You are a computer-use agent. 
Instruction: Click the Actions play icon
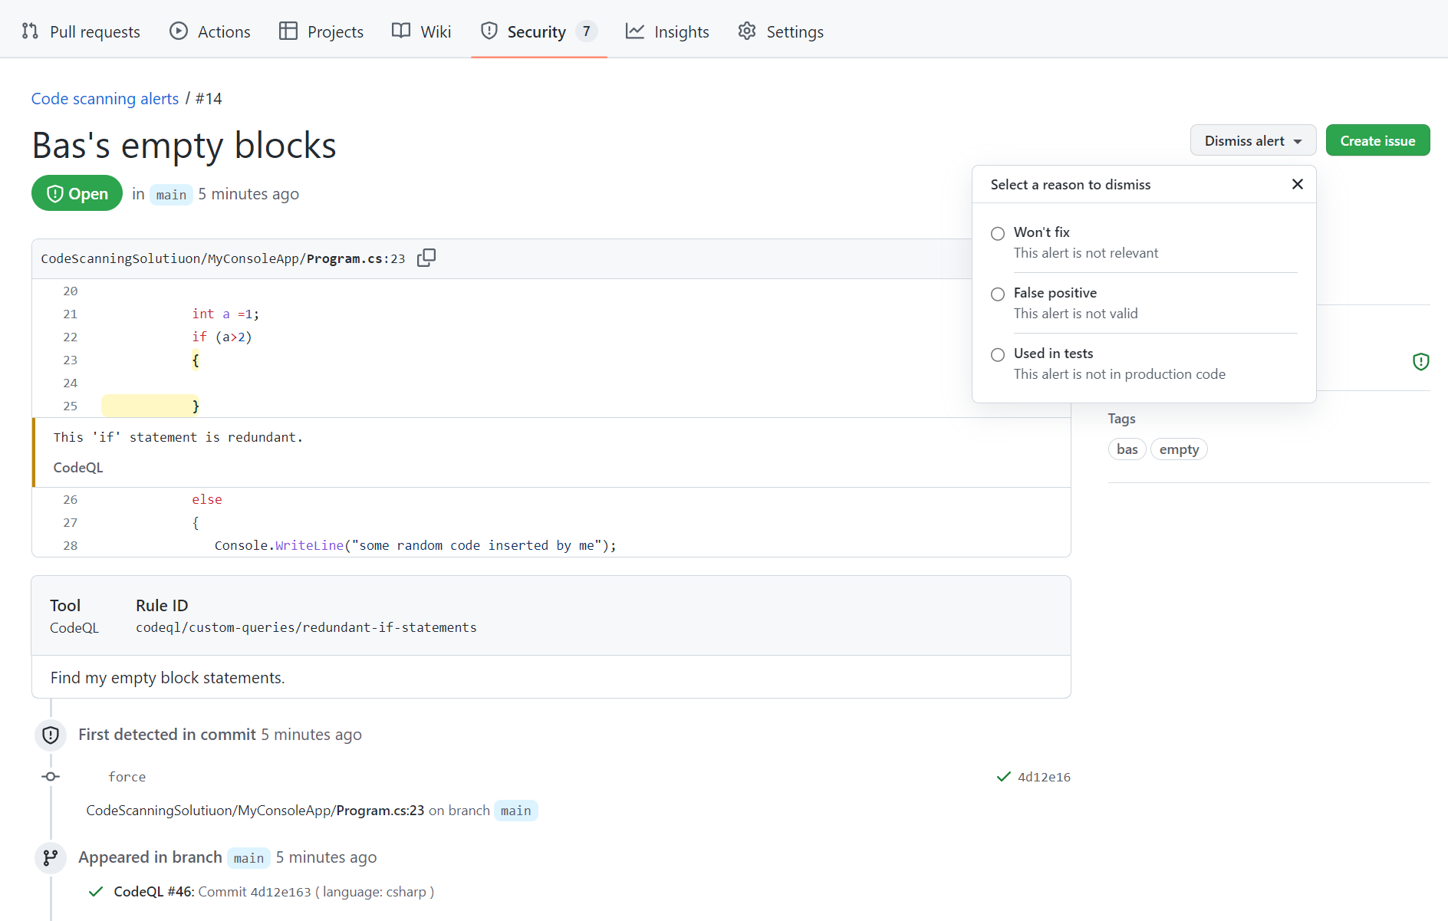177,31
